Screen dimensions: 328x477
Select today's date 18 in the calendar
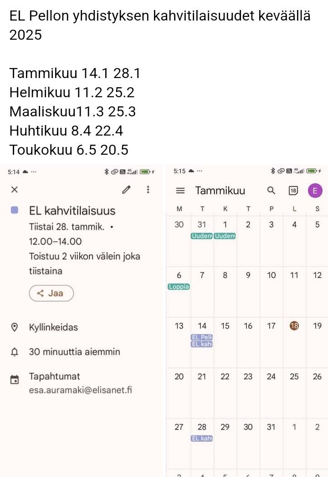pos(294,326)
